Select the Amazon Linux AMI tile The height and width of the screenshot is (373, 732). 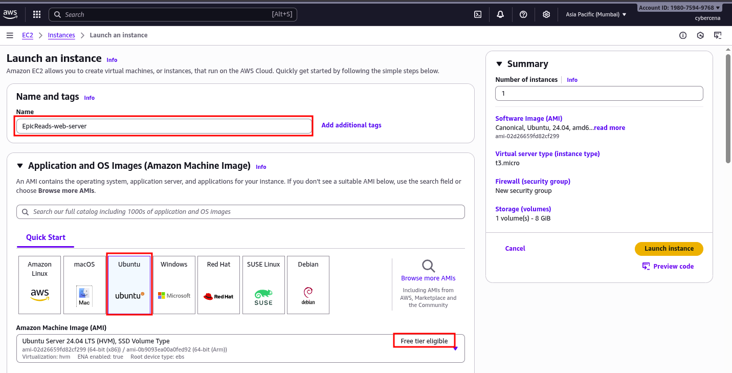[39, 285]
